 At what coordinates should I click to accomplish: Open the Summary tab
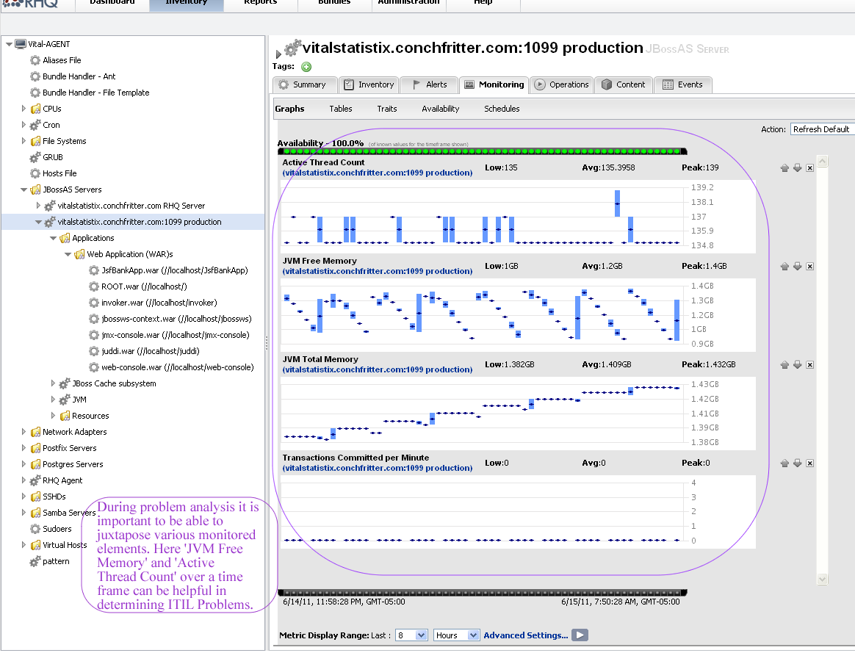(x=304, y=84)
